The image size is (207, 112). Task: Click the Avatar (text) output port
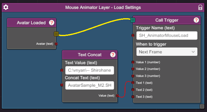tap(56, 44)
